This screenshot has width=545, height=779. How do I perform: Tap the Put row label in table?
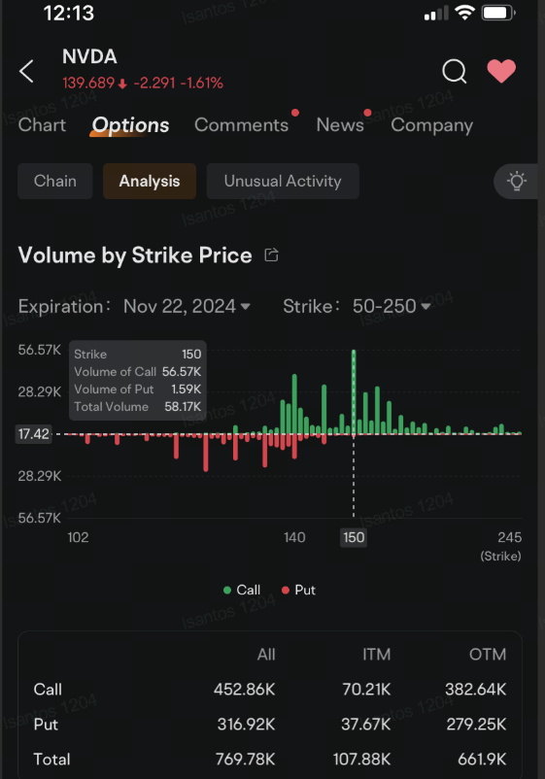(x=46, y=724)
